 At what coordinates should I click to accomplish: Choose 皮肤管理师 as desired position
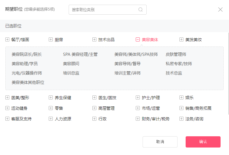[x=176, y=54]
